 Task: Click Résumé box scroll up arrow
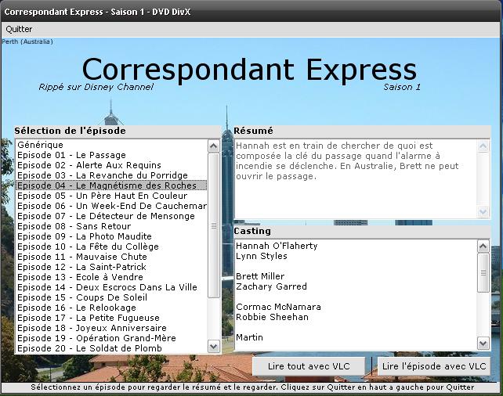pos(483,146)
